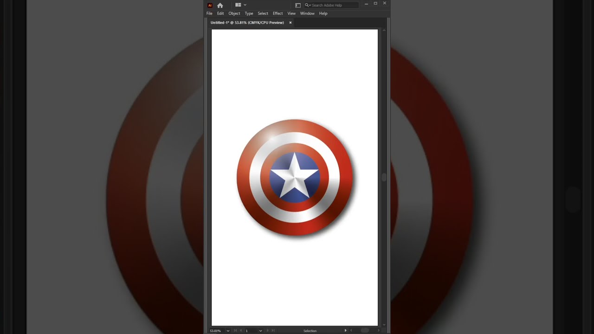Open the View menu
The height and width of the screenshot is (334, 594).
[291, 13]
